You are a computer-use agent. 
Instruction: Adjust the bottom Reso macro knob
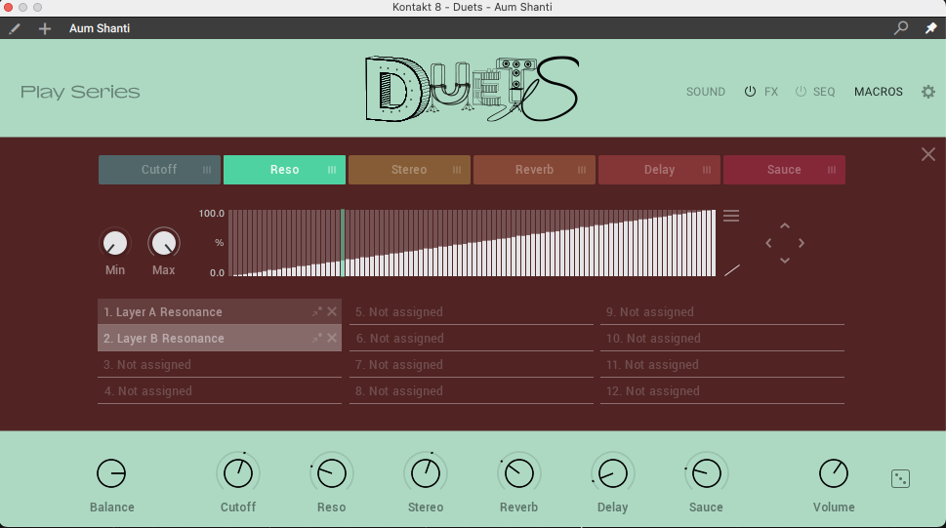(x=332, y=473)
